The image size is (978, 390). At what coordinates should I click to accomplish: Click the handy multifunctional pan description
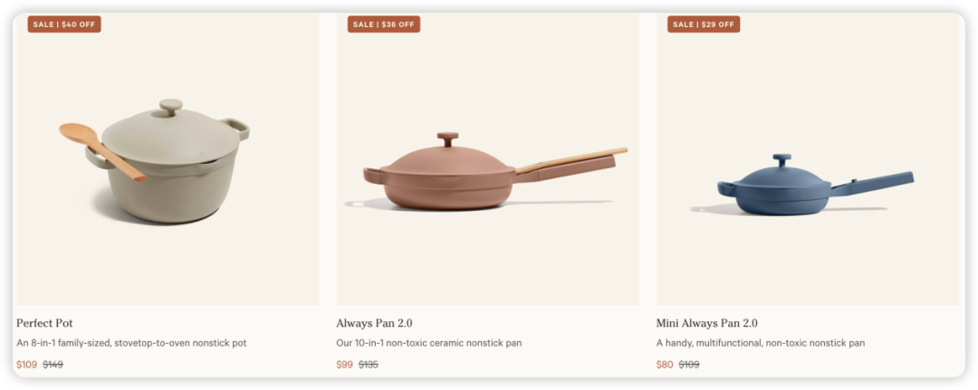[x=761, y=343]
